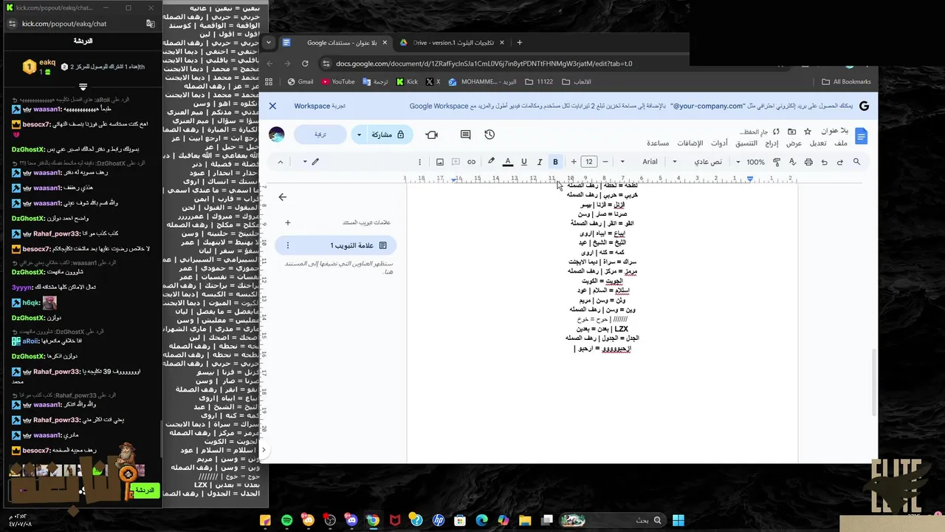
Task: Open the highlight color pen tool
Action: (491, 162)
